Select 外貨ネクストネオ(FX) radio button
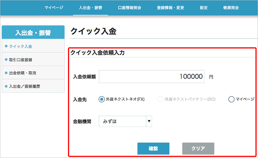Image resolution: width=258 pixels, height=158 pixels. tap(102, 99)
